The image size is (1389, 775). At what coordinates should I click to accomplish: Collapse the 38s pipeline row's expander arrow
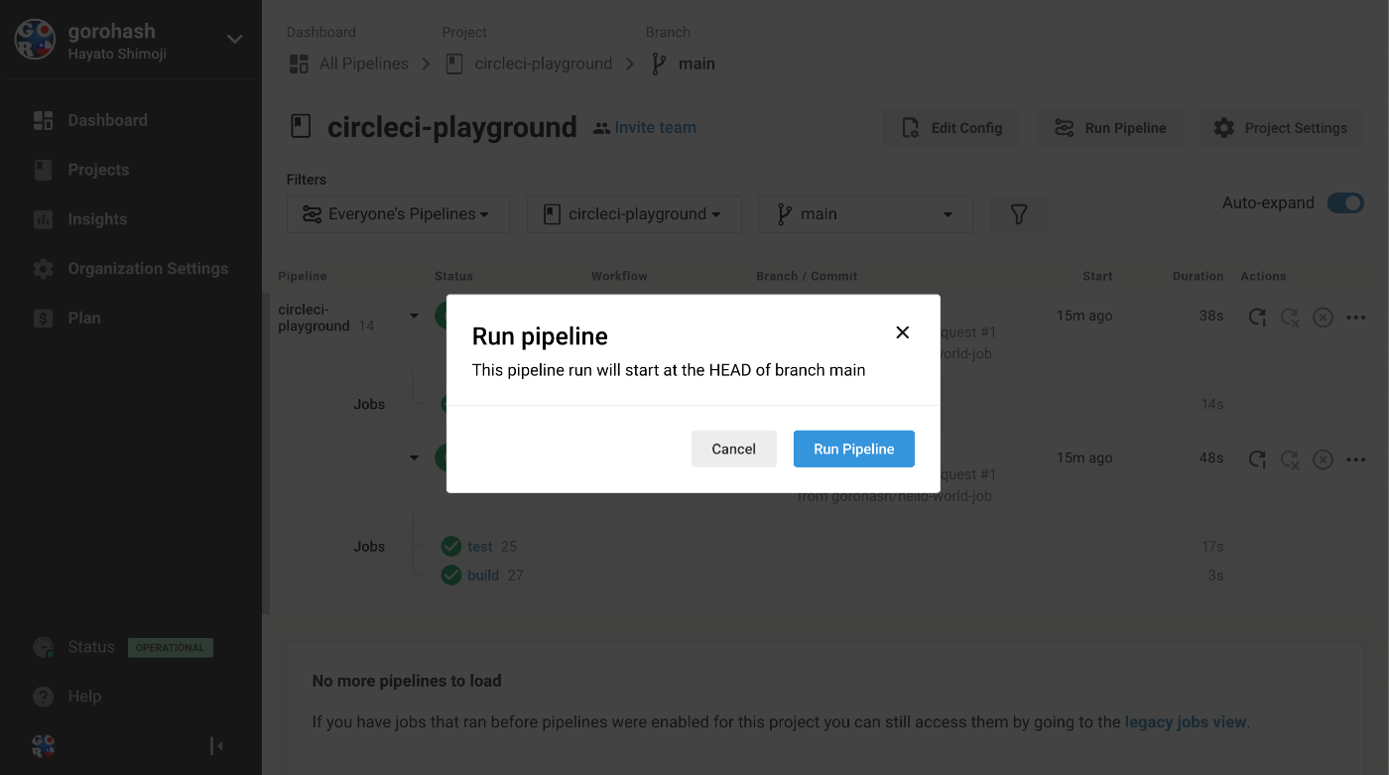tap(414, 317)
